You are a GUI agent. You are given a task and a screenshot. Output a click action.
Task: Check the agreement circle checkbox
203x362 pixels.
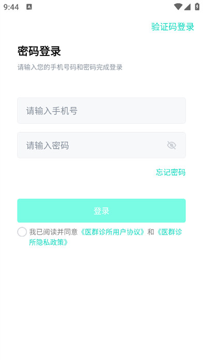click(22, 232)
